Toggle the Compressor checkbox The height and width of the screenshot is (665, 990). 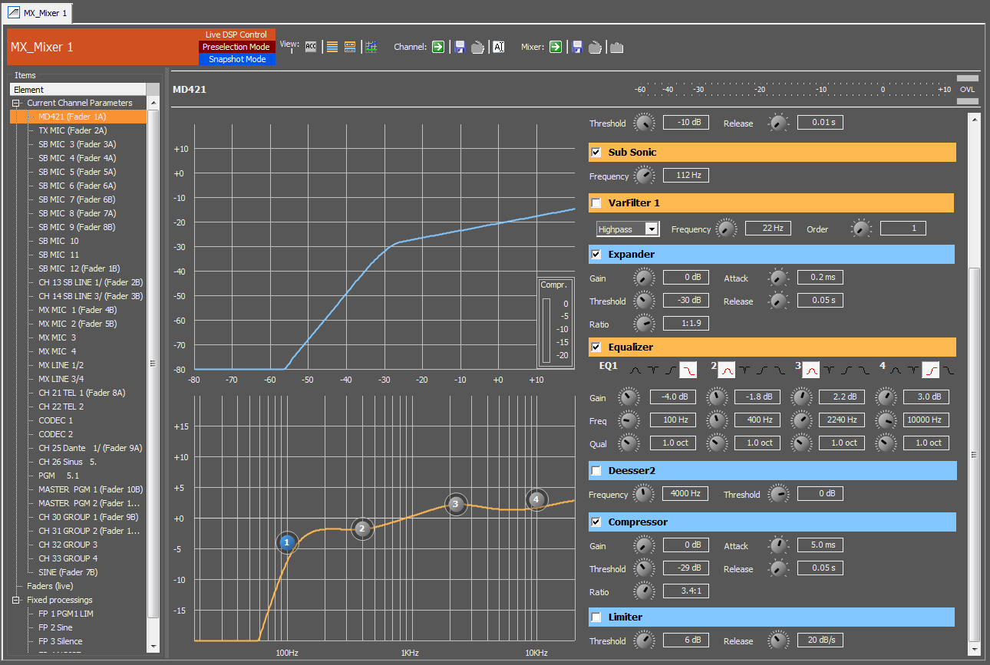[596, 522]
